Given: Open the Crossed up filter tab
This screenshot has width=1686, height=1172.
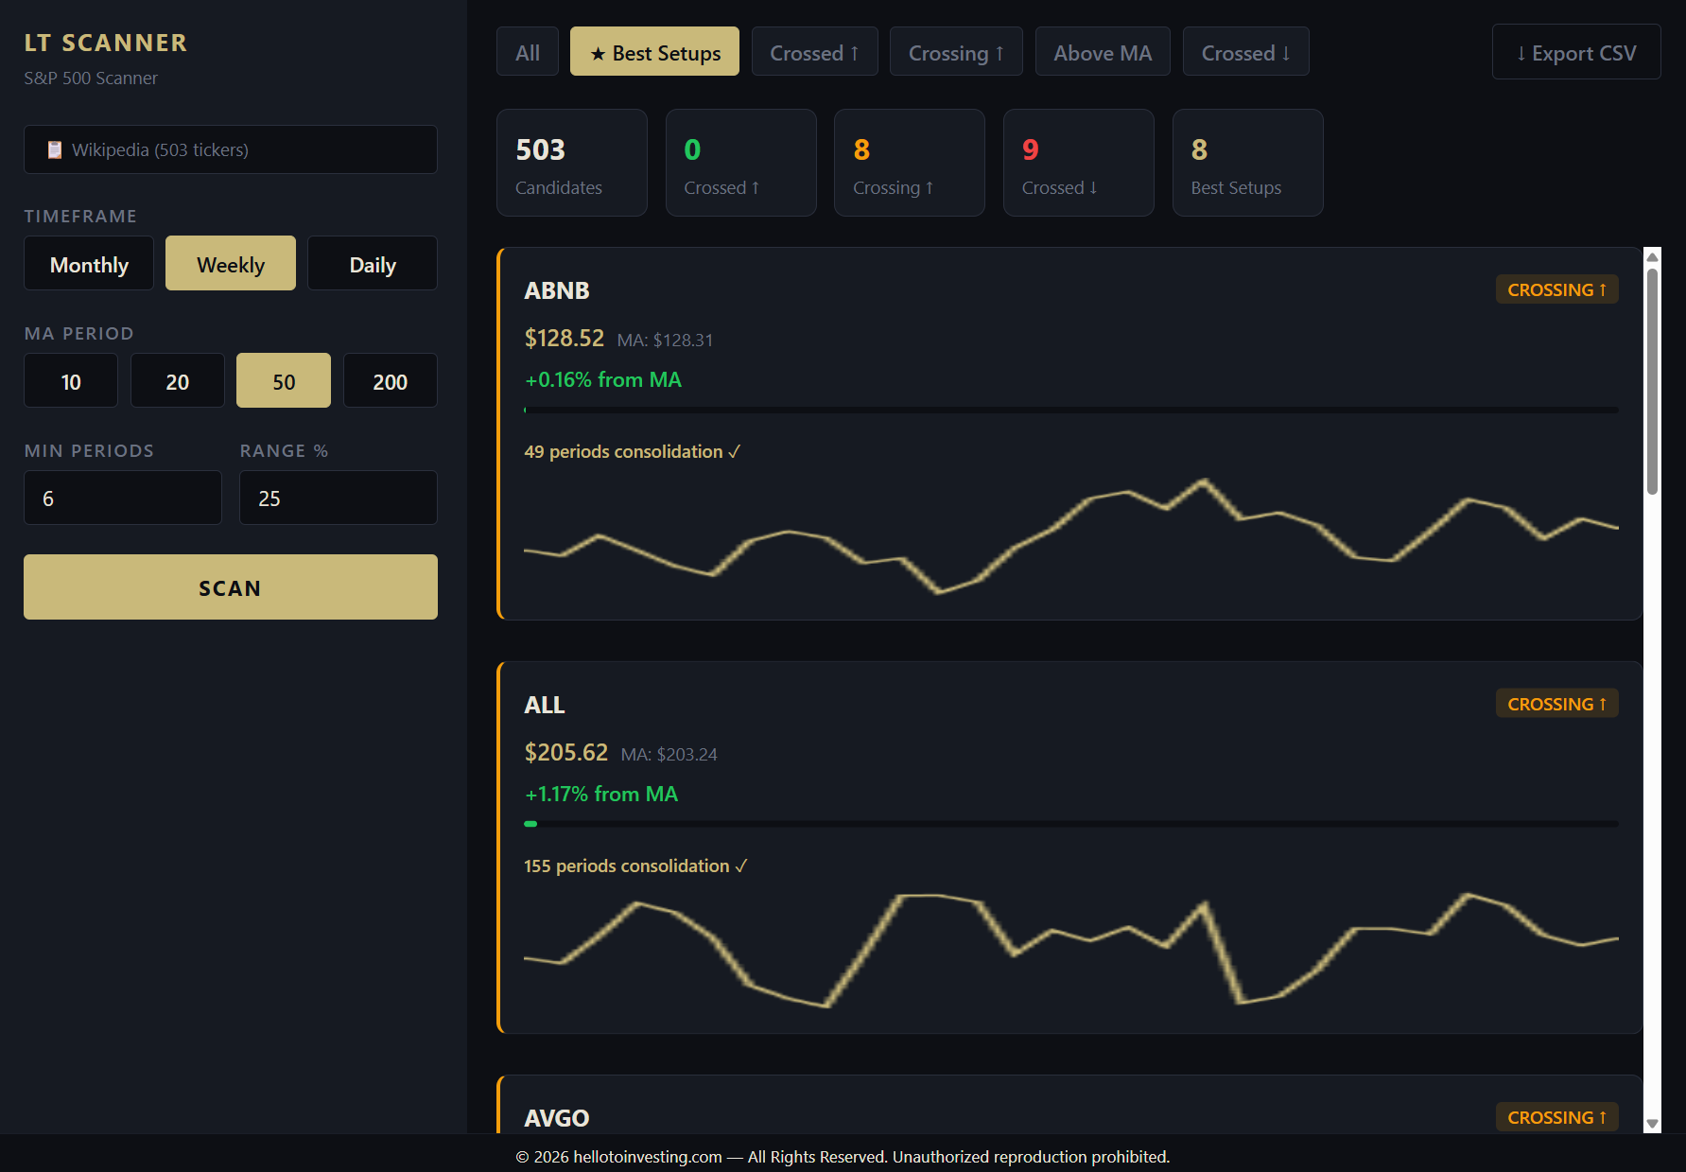Looking at the screenshot, I should (x=814, y=52).
